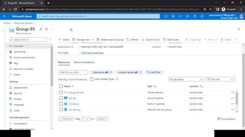Toggle the select-all checkbox in the Name header
The height and width of the screenshot is (137, 245).
click(x=61, y=86)
